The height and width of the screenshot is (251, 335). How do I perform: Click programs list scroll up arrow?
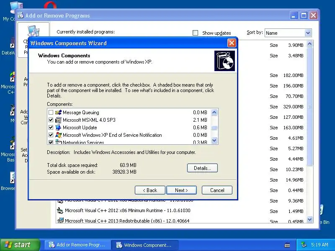point(309,44)
